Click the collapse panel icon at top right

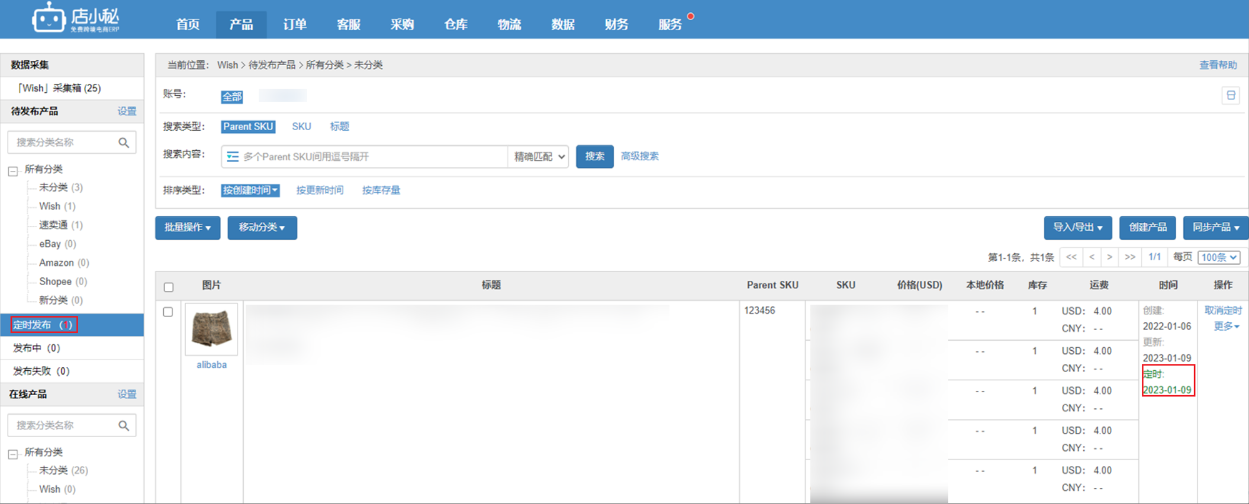[x=1231, y=95]
